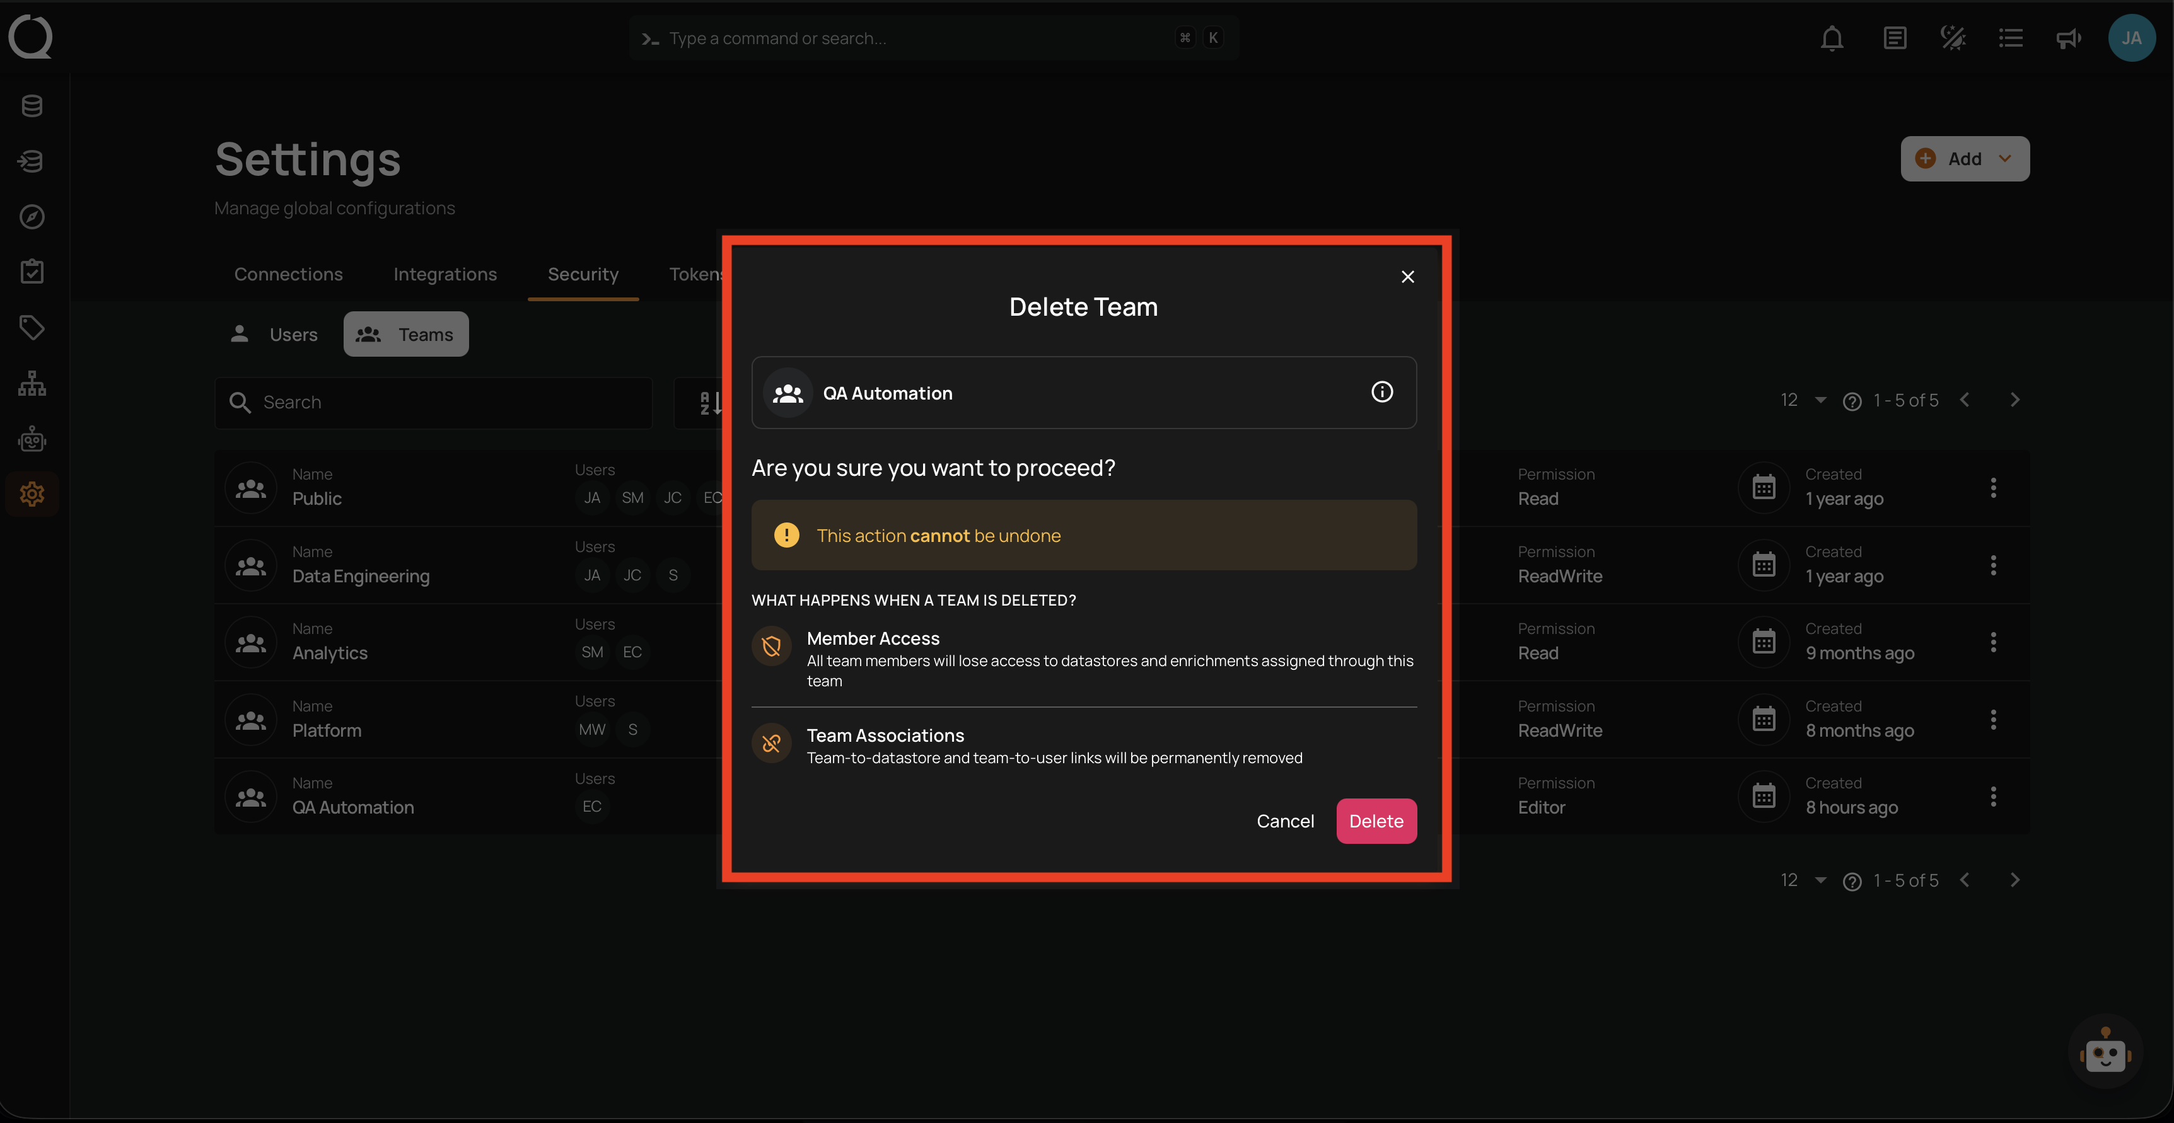The width and height of the screenshot is (2174, 1123).
Task: Open three-dot menu for Platform team
Action: coord(1994,720)
